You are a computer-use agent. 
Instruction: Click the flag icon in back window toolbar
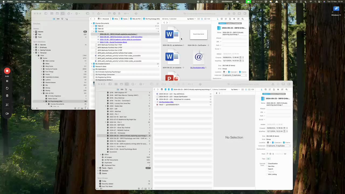[x=109, y=13]
